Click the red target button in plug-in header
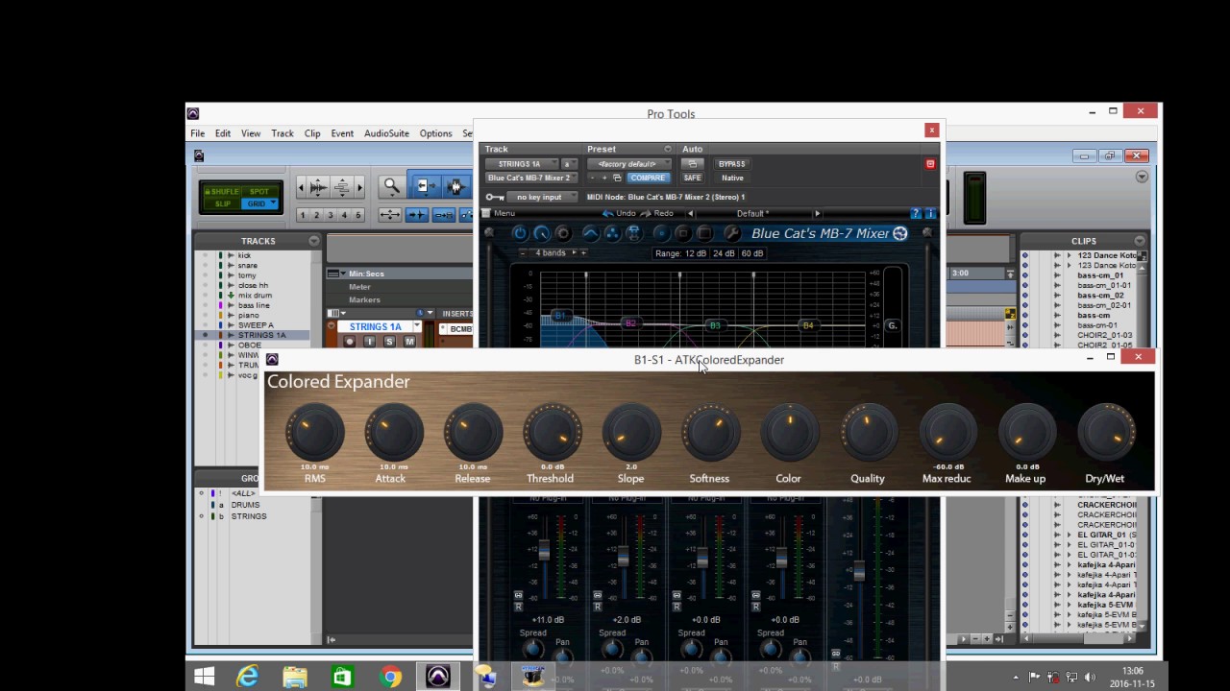The height and width of the screenshot is (691, 1230). (x=930, y=164)
